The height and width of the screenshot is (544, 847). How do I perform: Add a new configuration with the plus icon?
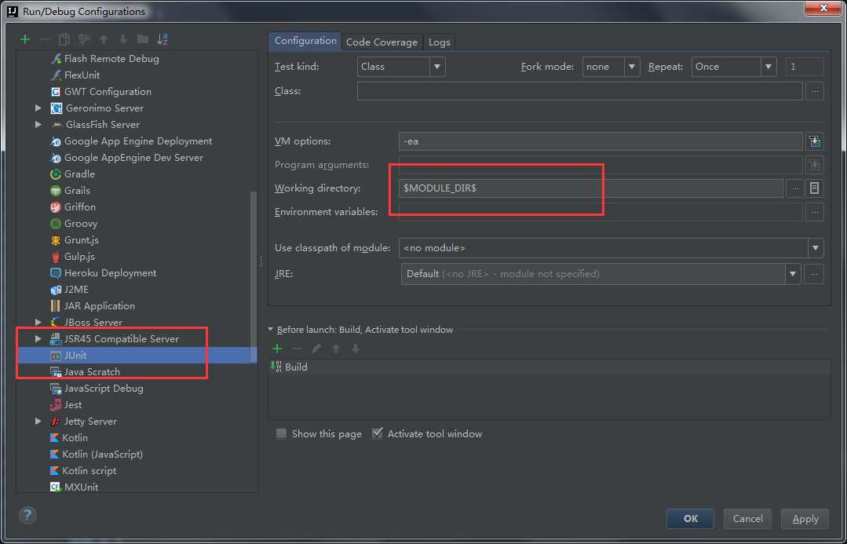point(25,39)
